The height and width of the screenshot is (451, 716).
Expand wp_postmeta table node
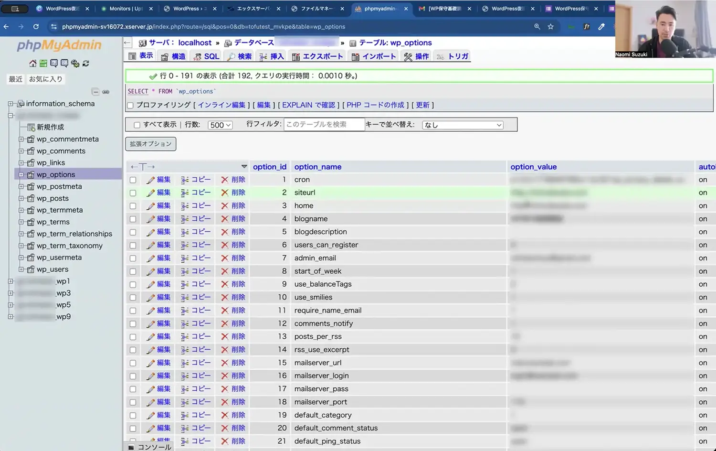(x=21, y=186)
